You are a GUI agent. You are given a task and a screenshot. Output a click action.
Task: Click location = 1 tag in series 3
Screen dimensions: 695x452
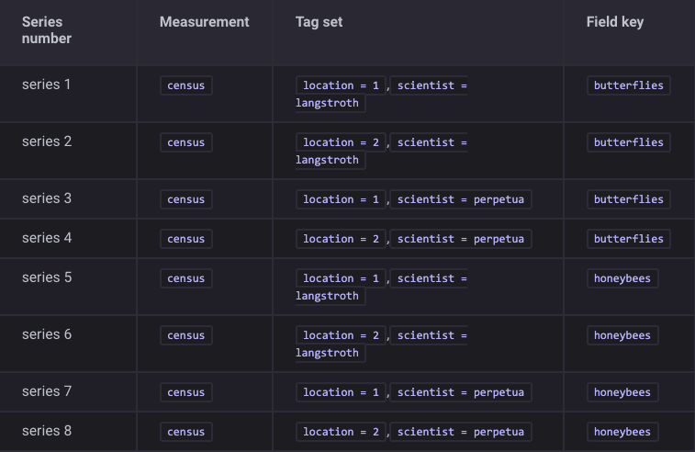point(341,199)
